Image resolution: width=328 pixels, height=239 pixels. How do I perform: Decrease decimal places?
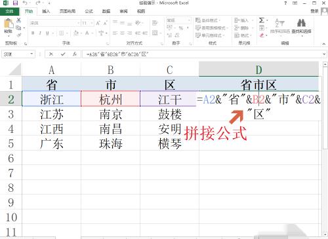[x=177, y=35]
